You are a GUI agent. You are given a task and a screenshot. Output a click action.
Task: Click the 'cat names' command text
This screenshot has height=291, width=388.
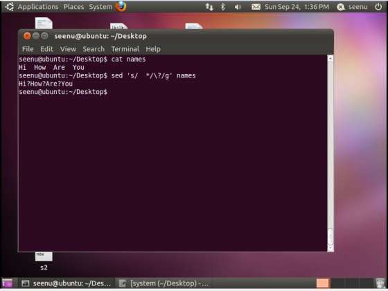128,59
